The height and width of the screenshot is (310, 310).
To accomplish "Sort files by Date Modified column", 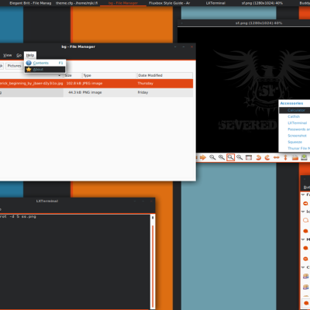I will [165, 75].
